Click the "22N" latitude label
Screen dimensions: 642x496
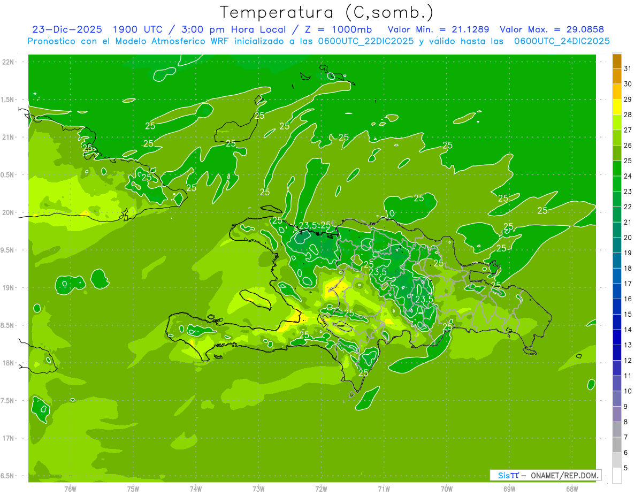pyautogui.click(x=8, y=62)
